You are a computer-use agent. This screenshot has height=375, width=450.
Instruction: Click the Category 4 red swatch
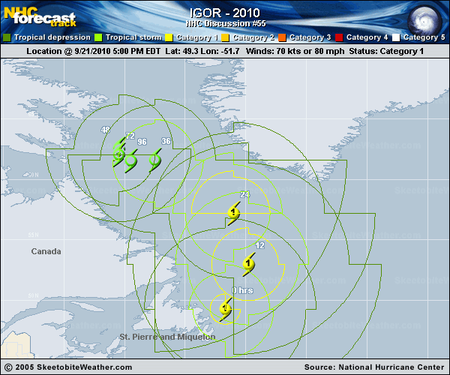(x=339, y=37)
